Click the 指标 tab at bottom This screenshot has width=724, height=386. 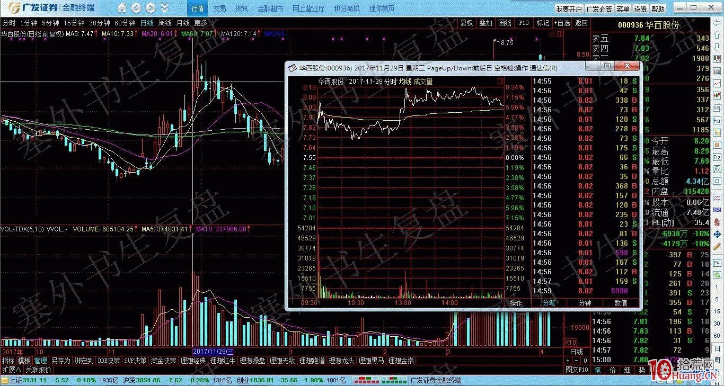tap(8, 361)
